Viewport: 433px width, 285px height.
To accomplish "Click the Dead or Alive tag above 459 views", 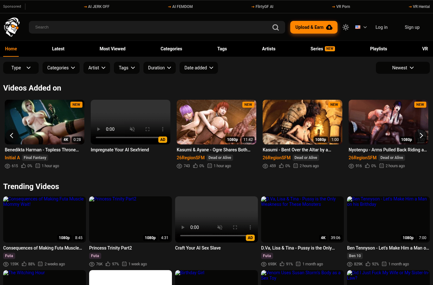I will coord(306,158).
